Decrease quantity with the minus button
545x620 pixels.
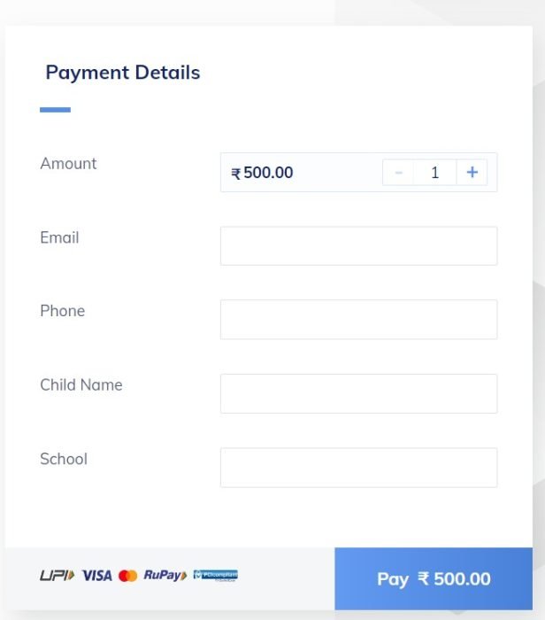pos(398,173)
